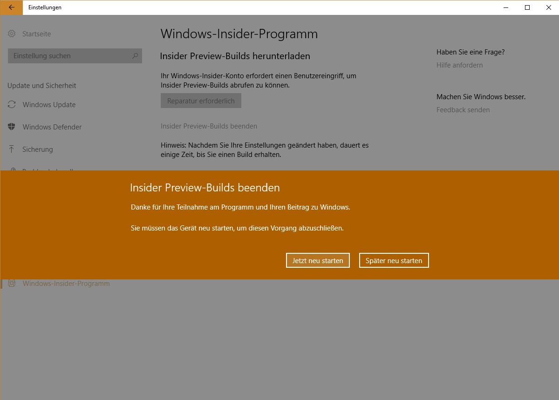This screenshot has width=559, height=400.
Task: Open Windows Defender via its shield icon
Action: click(x=12, y=127)
